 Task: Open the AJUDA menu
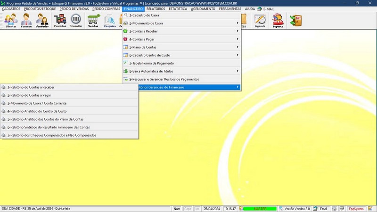tap(250, 9)
